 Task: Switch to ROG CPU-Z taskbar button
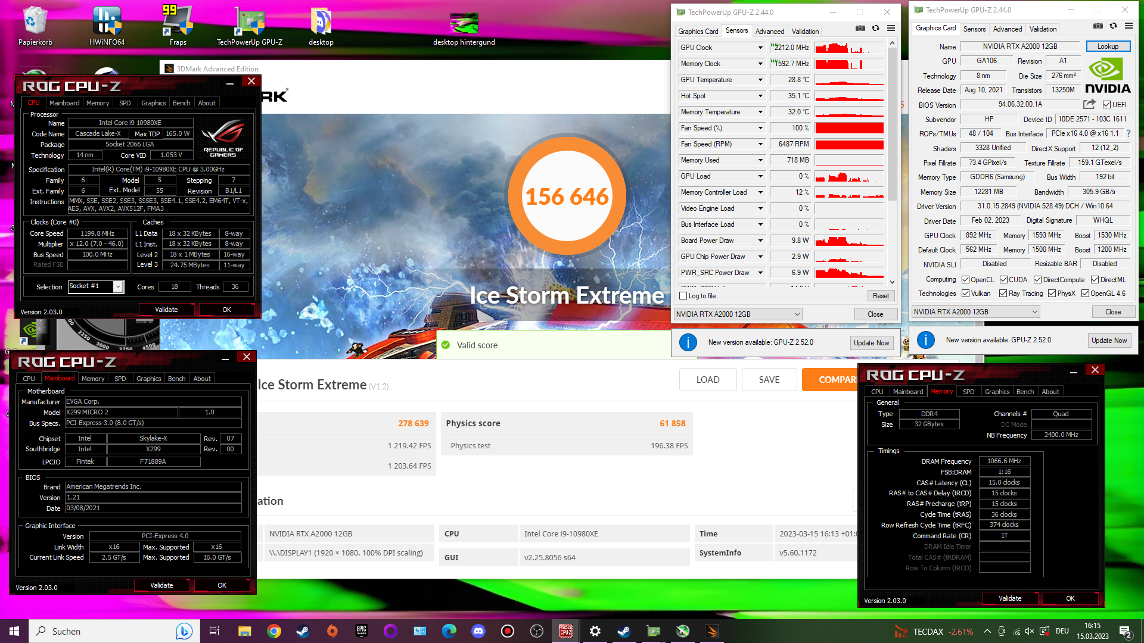click(x=565, y=631)
